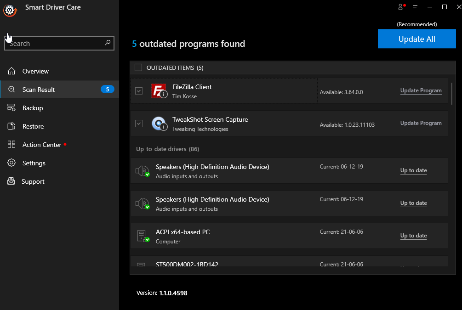Click the first Speakers device icon
462x310 pixels.
point(143,171)
